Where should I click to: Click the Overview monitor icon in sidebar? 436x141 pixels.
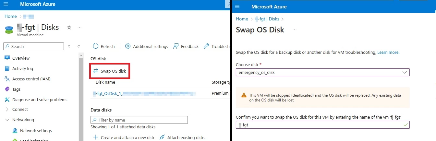tap(7, 58)
